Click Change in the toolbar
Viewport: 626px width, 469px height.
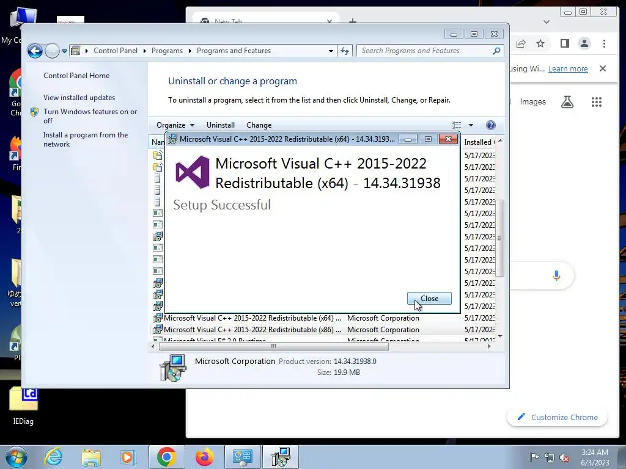[259, 125]
